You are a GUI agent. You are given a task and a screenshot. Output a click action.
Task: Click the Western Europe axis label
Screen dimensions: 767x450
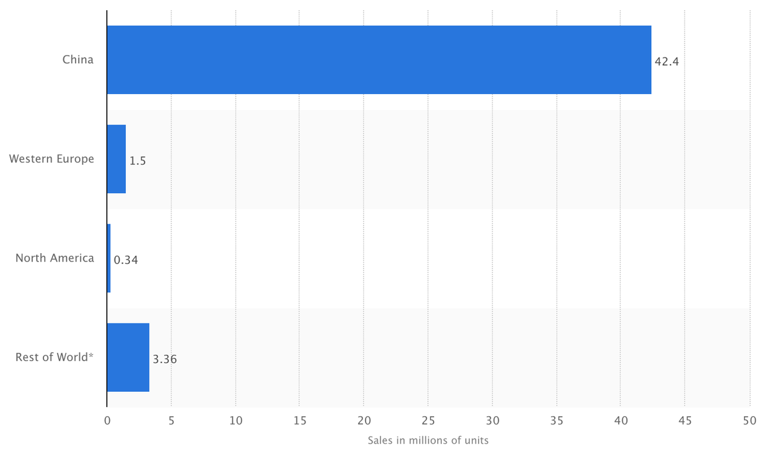coord(52,159)
